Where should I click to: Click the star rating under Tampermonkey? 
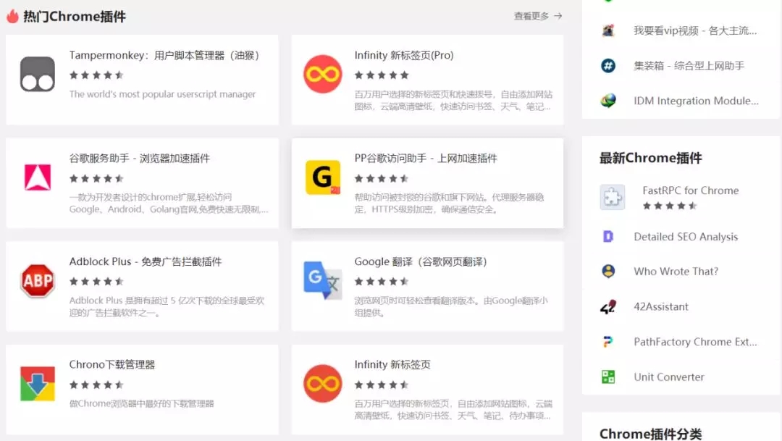(96, 75)
